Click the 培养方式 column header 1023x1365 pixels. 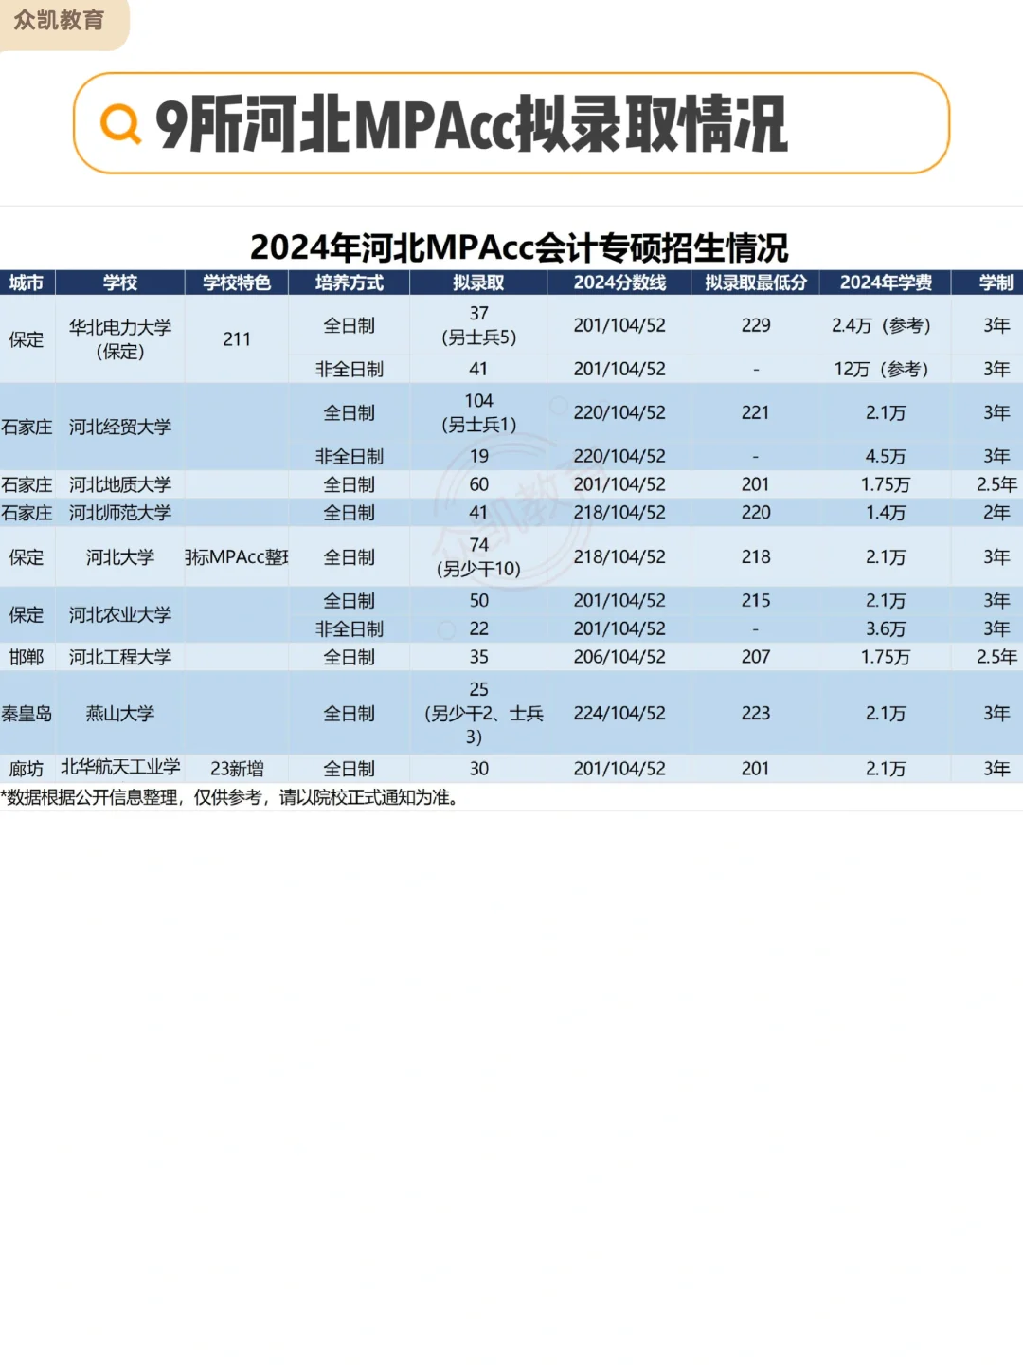coord(350,282)
